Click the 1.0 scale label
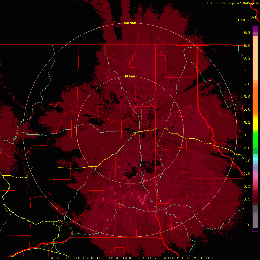 (x=247, y=174)
